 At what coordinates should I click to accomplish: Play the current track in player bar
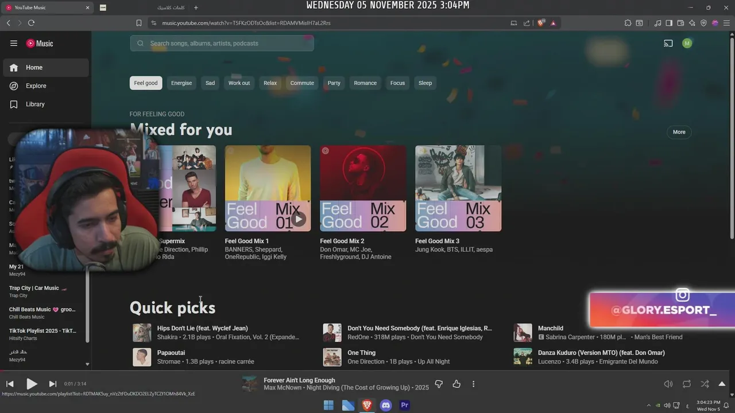click(32, 384)
